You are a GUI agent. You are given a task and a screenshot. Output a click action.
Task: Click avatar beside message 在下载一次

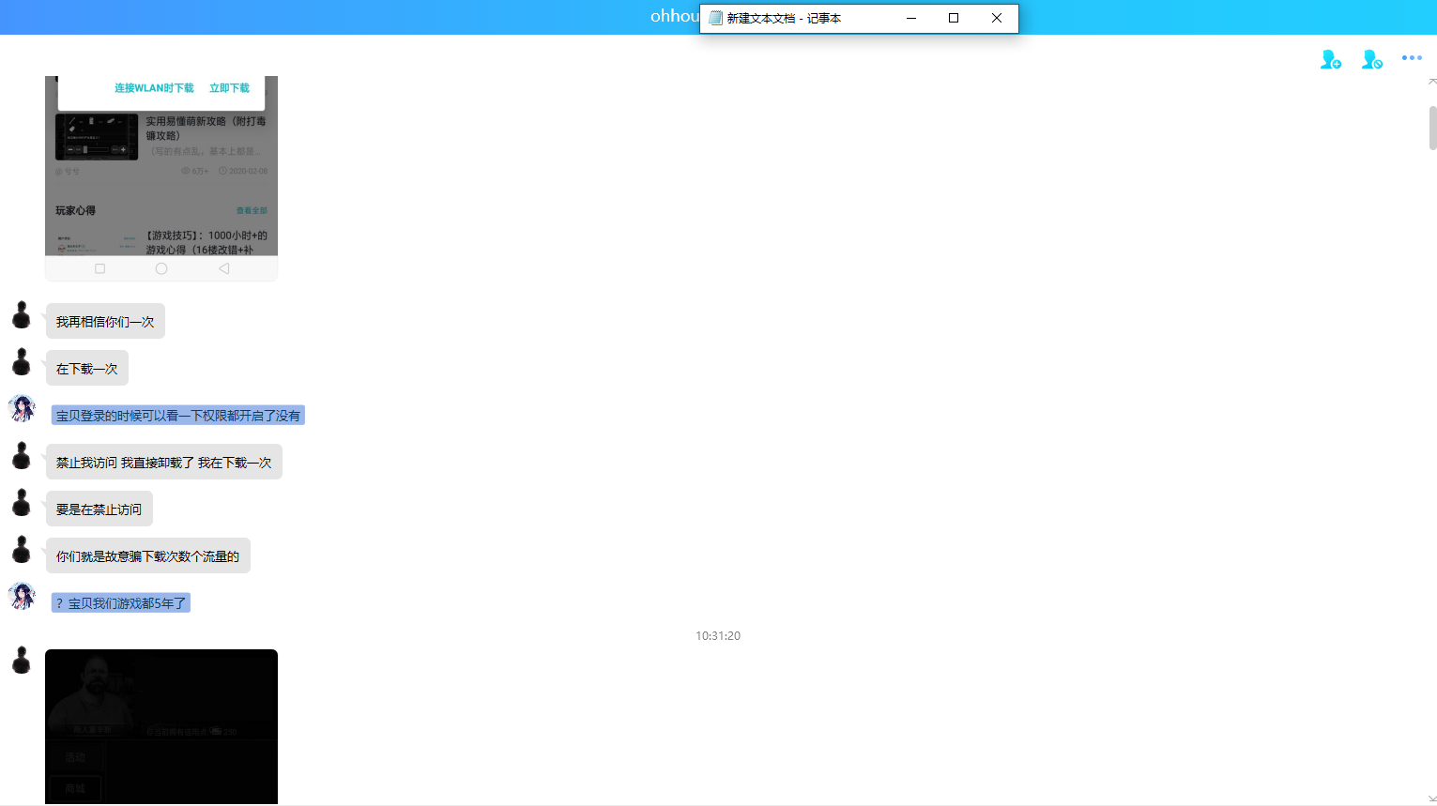click(22, 362)
